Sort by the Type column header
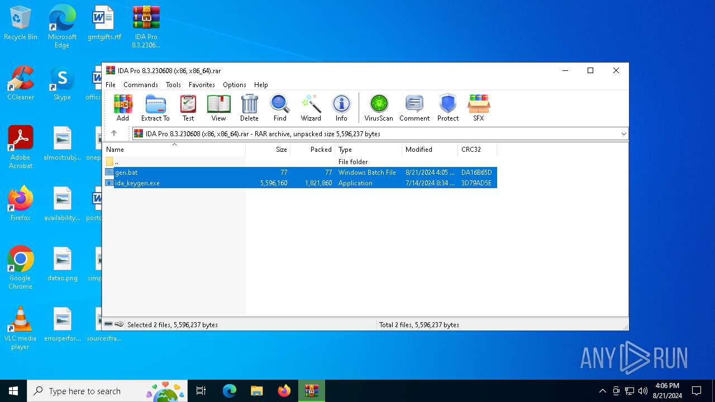This screenshot has height=402, width=715. [369, 150]
